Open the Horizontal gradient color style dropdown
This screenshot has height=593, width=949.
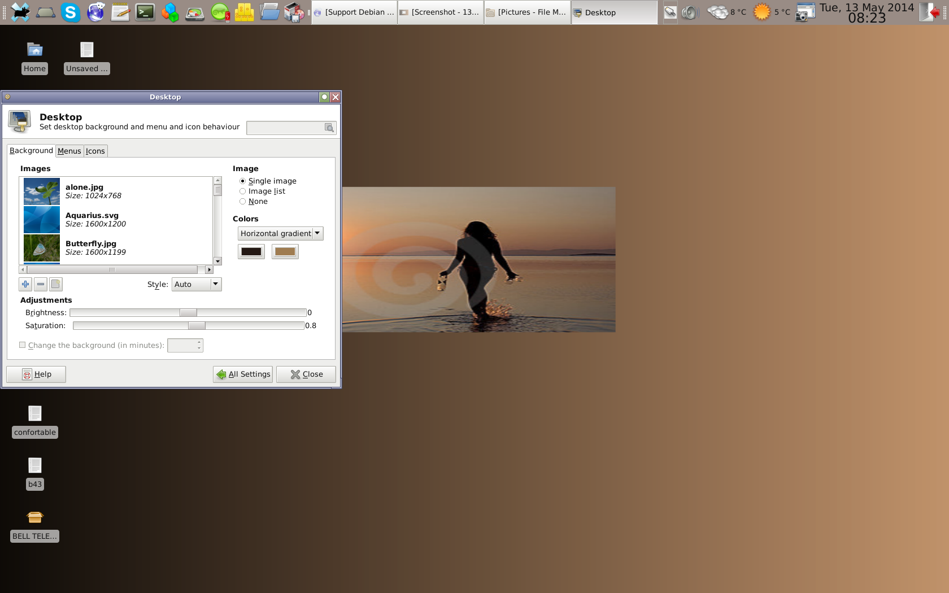coord(280,233)
